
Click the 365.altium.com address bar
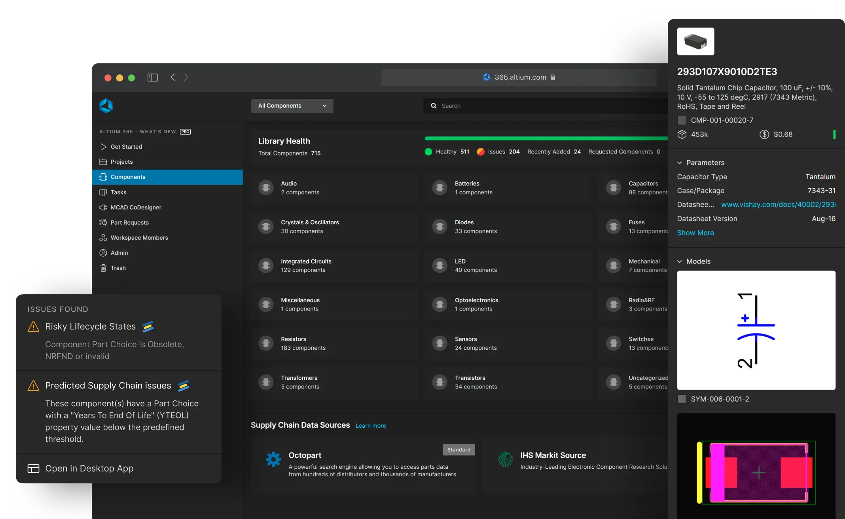point(519,77)
